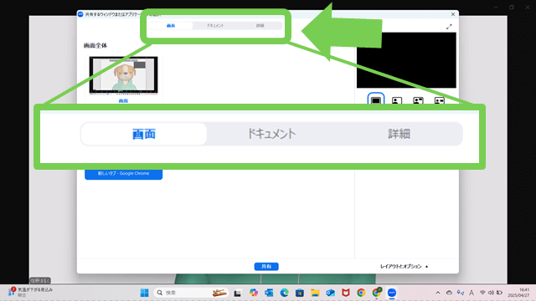Open the Chrome profile icon with the badge
536x301 pixels.
tap(377, 293)
